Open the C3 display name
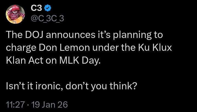The height and width of the screenshot is (112, 197). click(37, 8)
